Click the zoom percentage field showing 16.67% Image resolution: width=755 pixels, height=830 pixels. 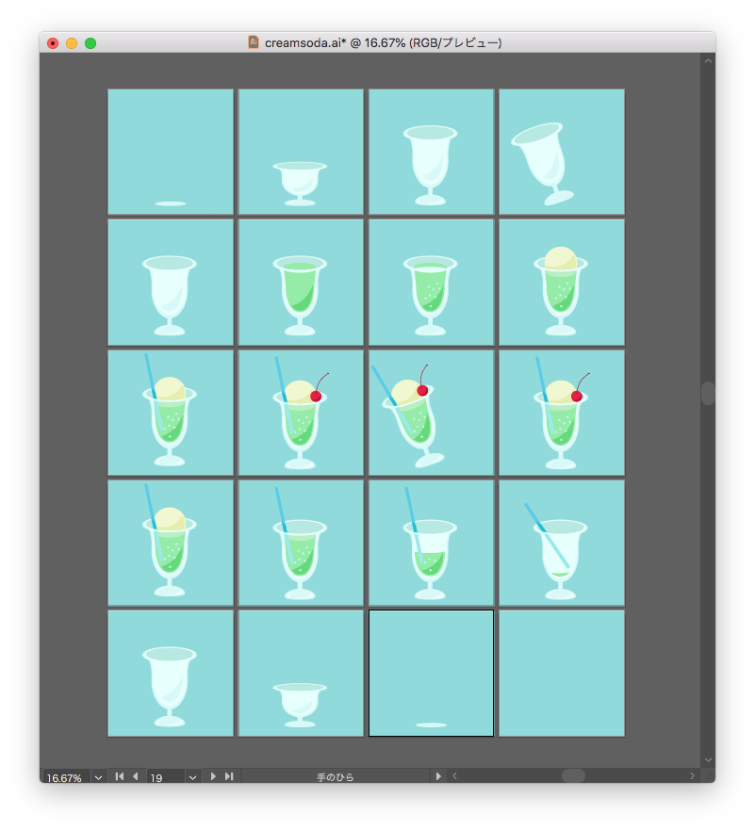point(67,777)
